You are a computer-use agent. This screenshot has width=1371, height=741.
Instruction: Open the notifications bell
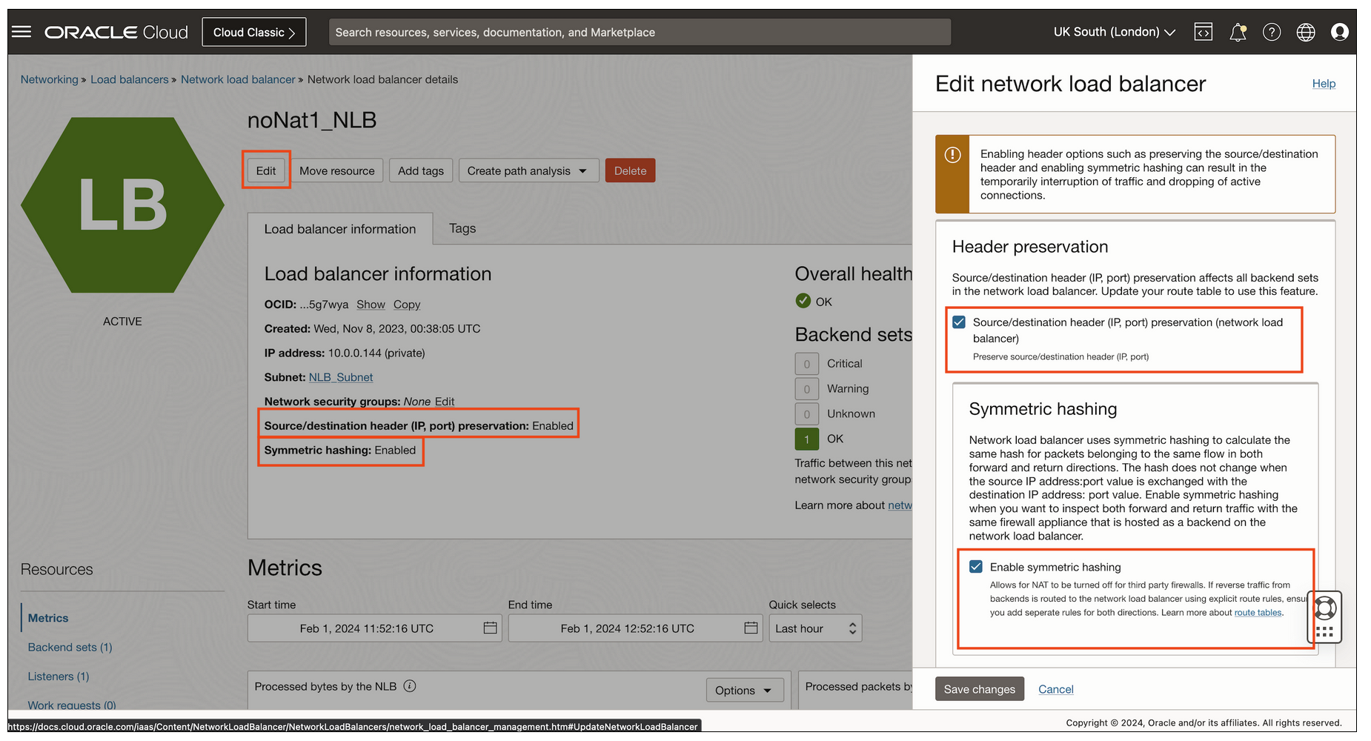1238,31
